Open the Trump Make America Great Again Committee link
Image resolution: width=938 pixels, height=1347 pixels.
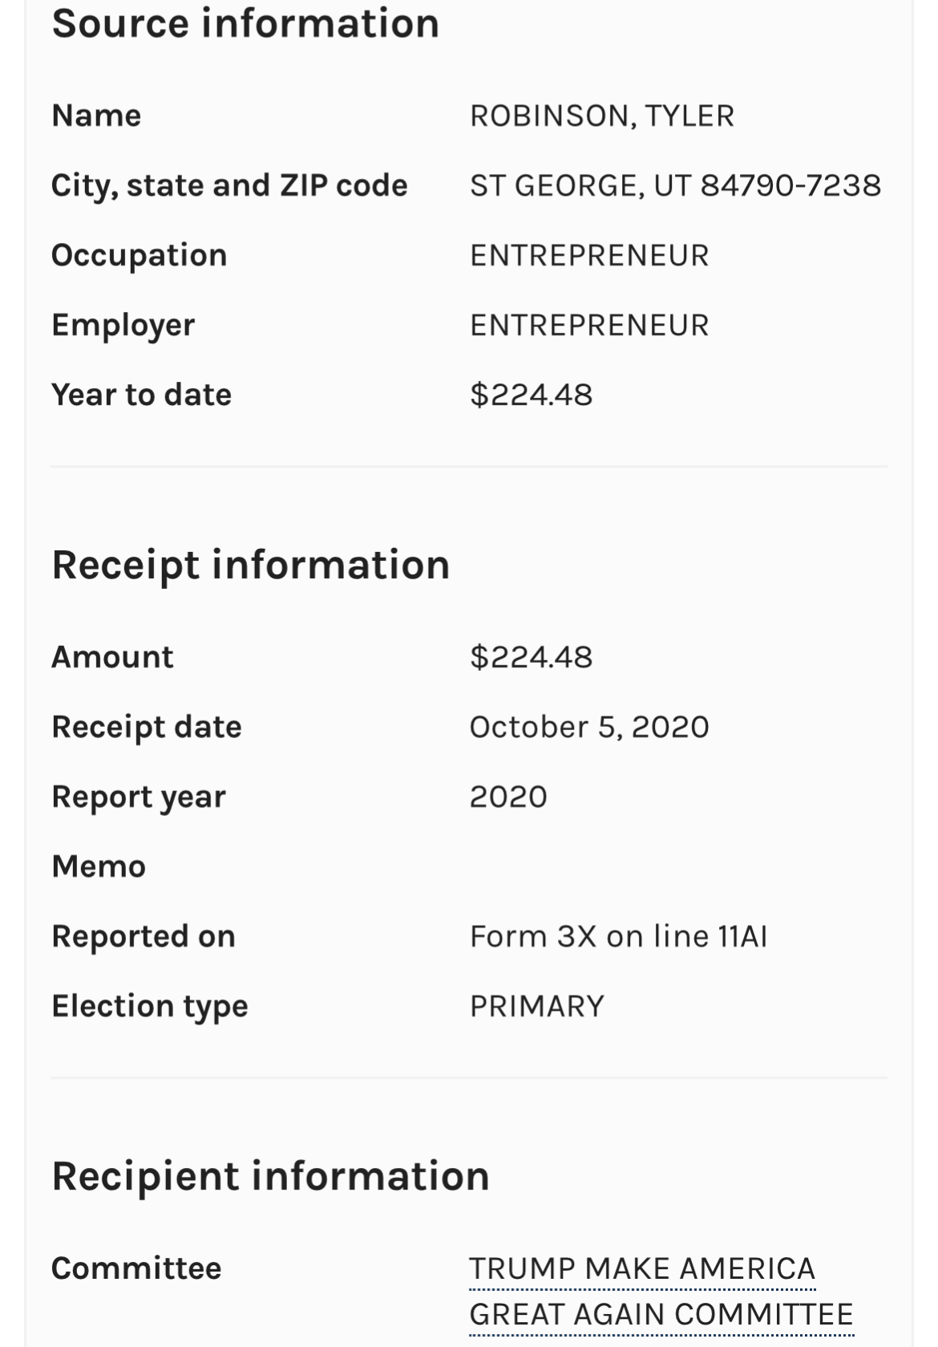pyautogui.click(x=641, y=1269)
